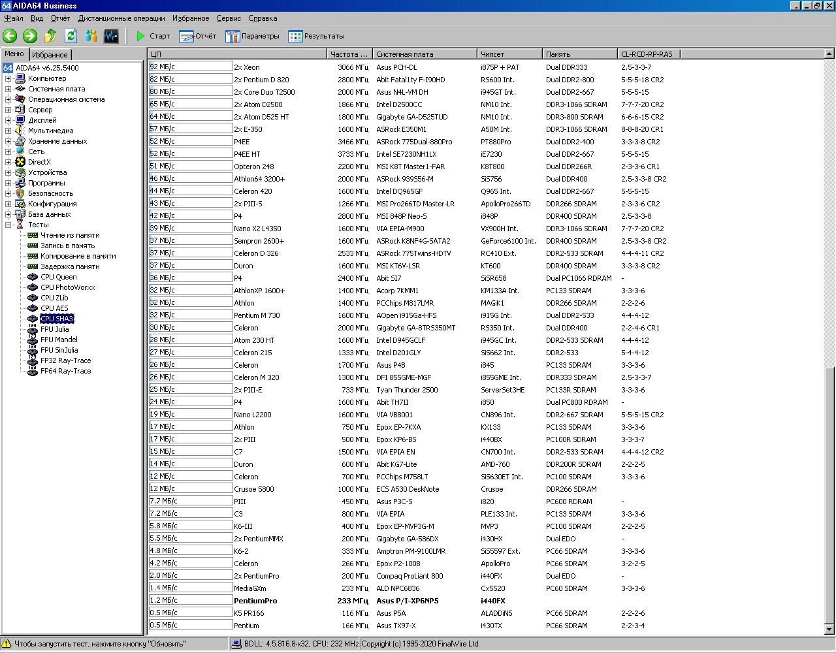The height and width of the screenshot is (653, 836).
Task: Select the FPU SinJulia test
Action: coord(59,350)
